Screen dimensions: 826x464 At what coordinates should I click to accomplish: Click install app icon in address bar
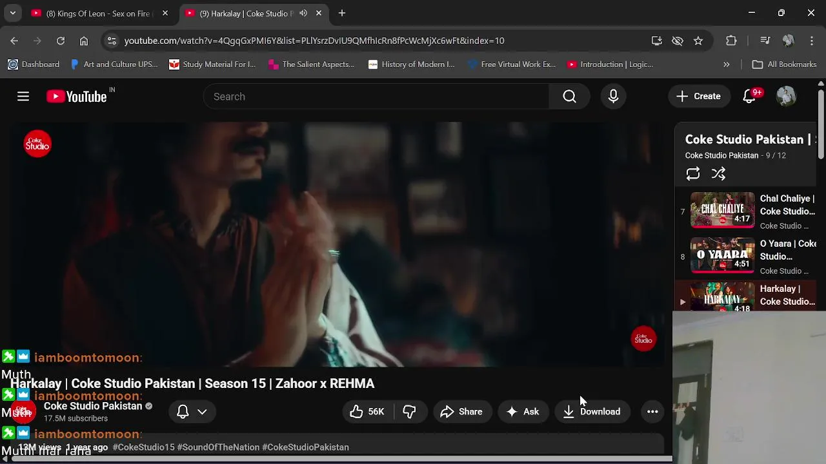click(x=657, y=41)
